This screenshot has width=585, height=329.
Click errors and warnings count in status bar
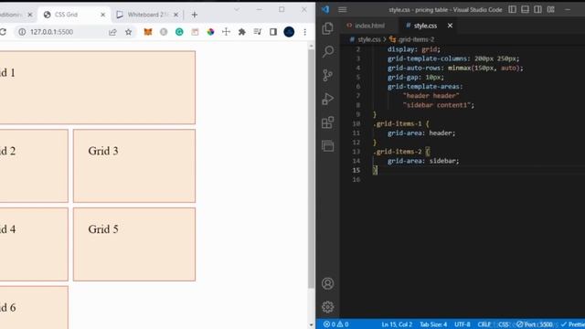click(335, 324)
